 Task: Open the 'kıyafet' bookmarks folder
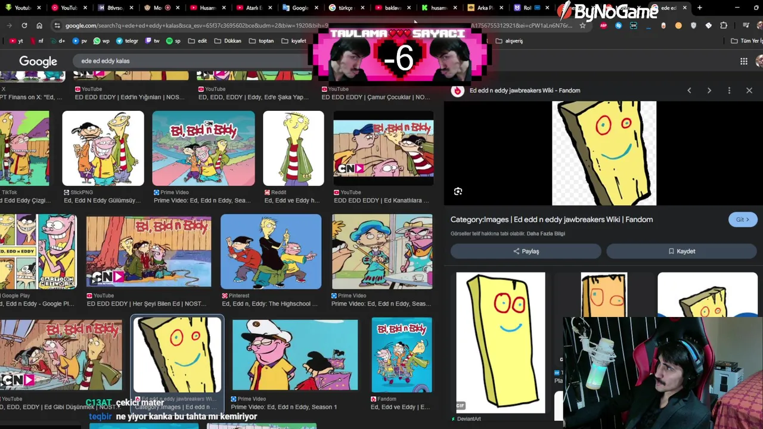(x=294, y=41)
